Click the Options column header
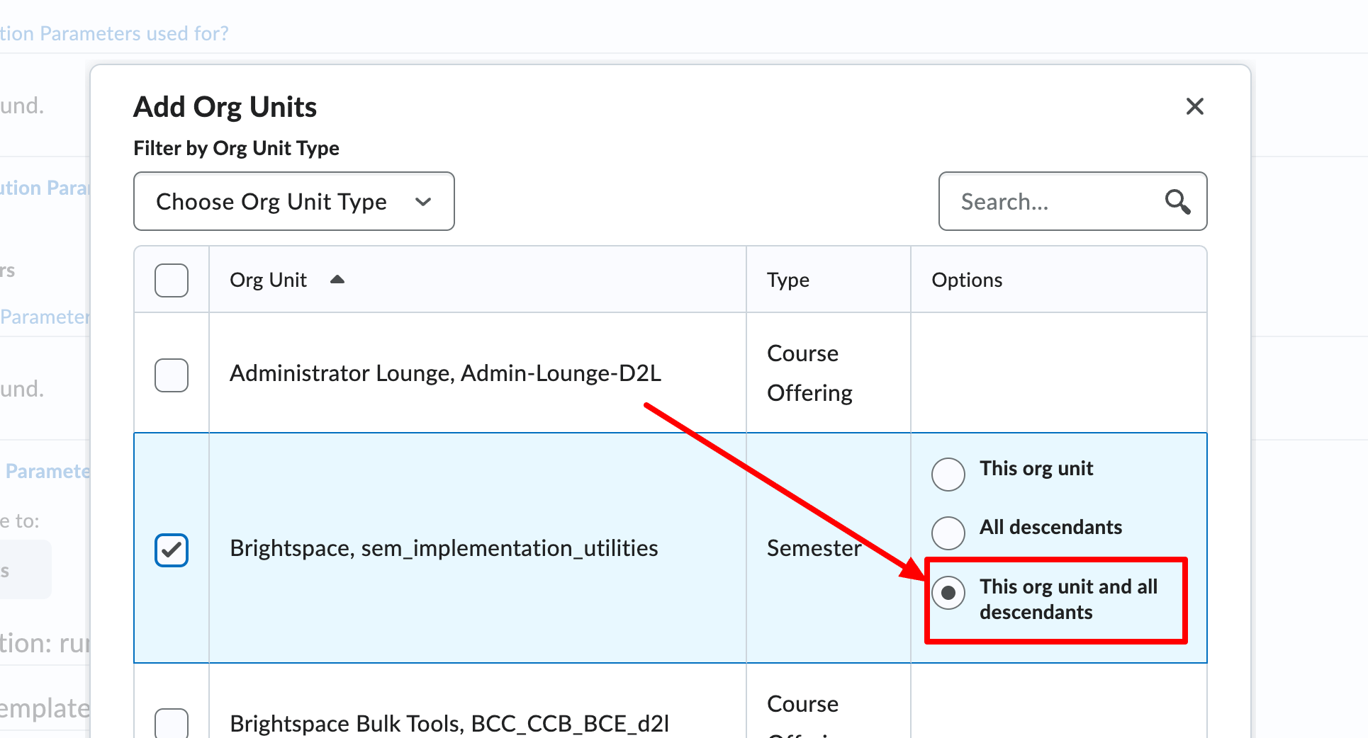 point(967,280)
